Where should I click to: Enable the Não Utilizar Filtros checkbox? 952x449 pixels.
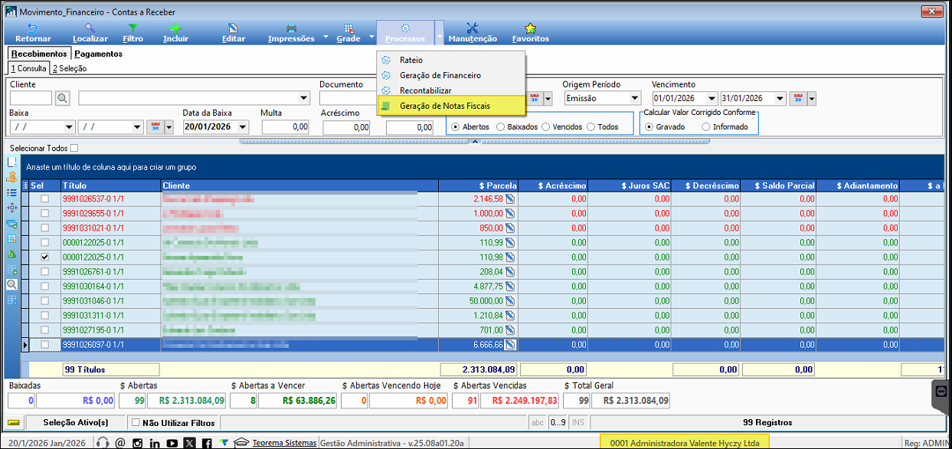136,422
